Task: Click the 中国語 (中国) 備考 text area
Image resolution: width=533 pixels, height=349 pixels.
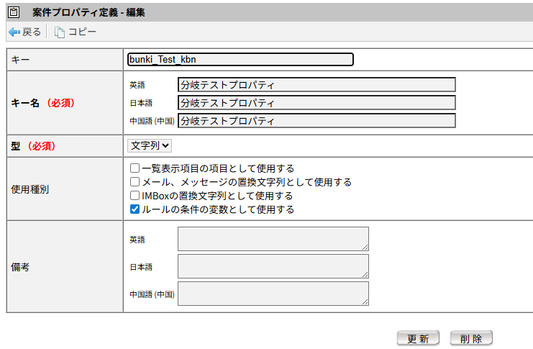Action: pos(273,294)
